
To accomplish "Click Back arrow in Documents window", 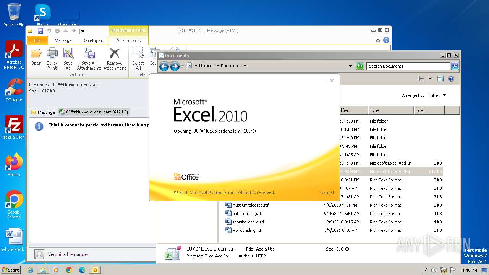I will coord(164,66).
